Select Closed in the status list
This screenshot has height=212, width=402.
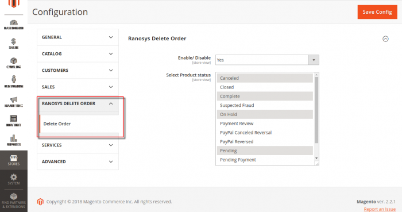(265, 87)
